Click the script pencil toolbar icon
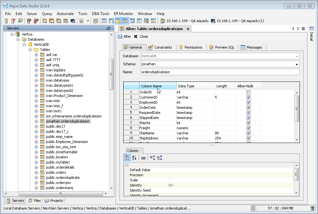318x214 pixels. (81, 21)
